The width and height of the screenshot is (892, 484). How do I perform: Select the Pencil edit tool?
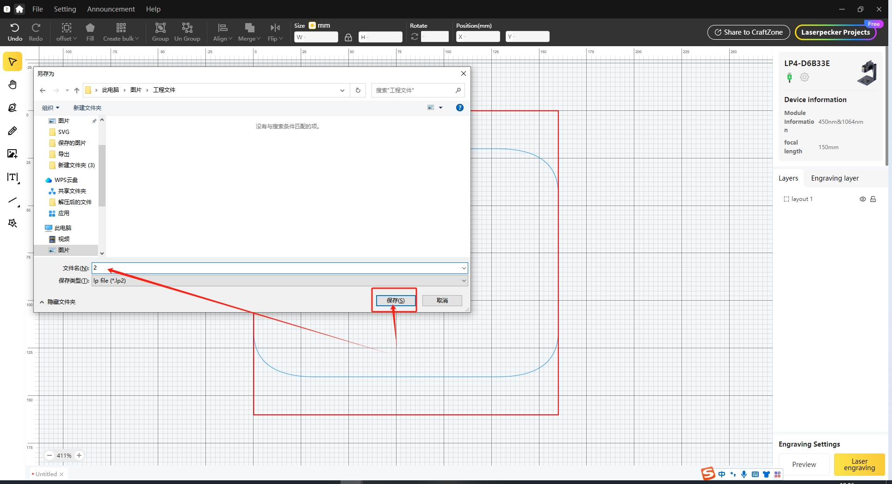tap(12, 131)
